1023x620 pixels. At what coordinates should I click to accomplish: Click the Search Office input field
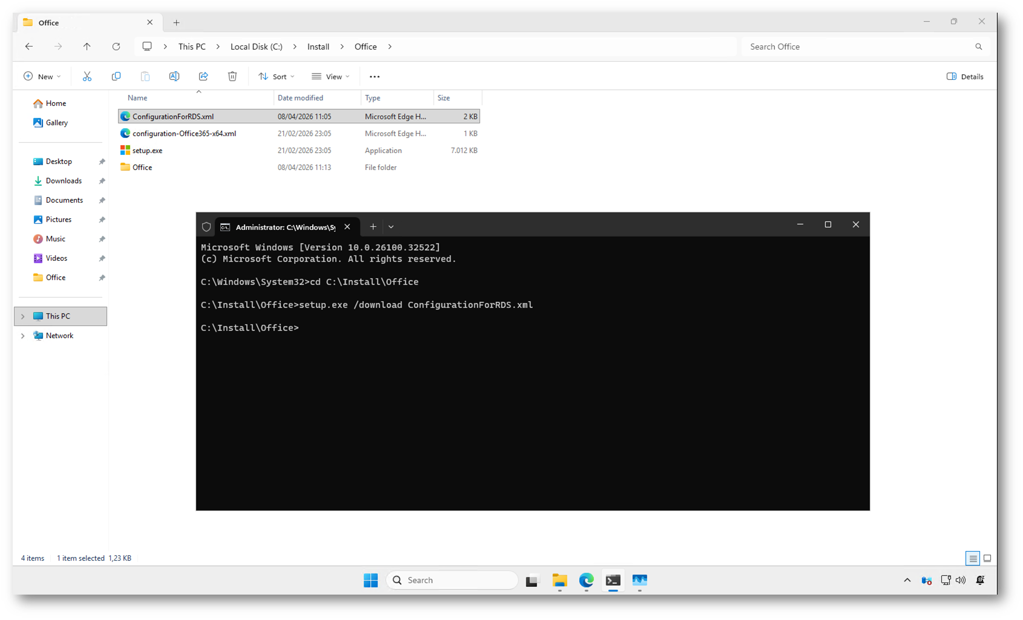point(859,47)
